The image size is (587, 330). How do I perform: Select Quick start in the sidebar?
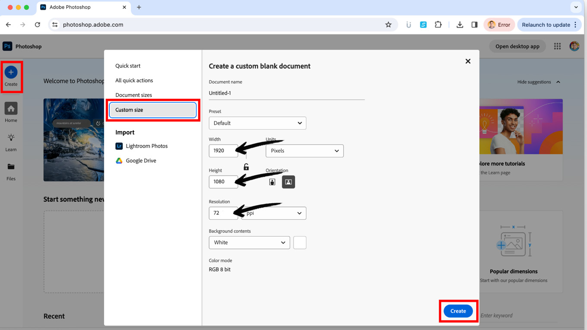[128, 66]
